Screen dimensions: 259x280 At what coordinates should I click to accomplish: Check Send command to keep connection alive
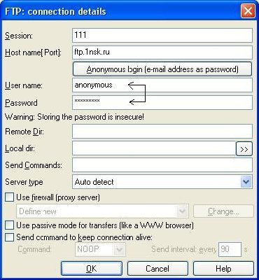(10, 237)
